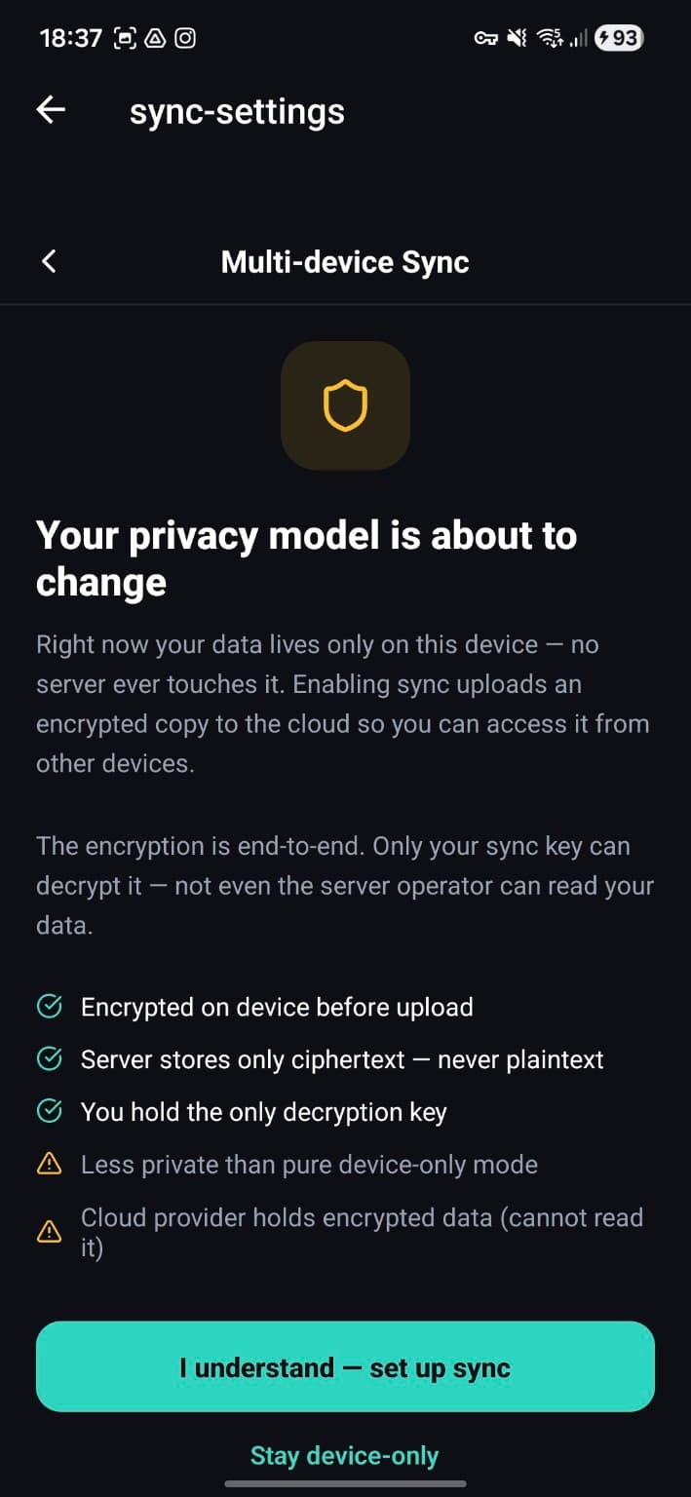The height and width of the screenshot is (1497, 691).
Task: Tap the screen-record notification icon near the clock
Action: [124, 37]
